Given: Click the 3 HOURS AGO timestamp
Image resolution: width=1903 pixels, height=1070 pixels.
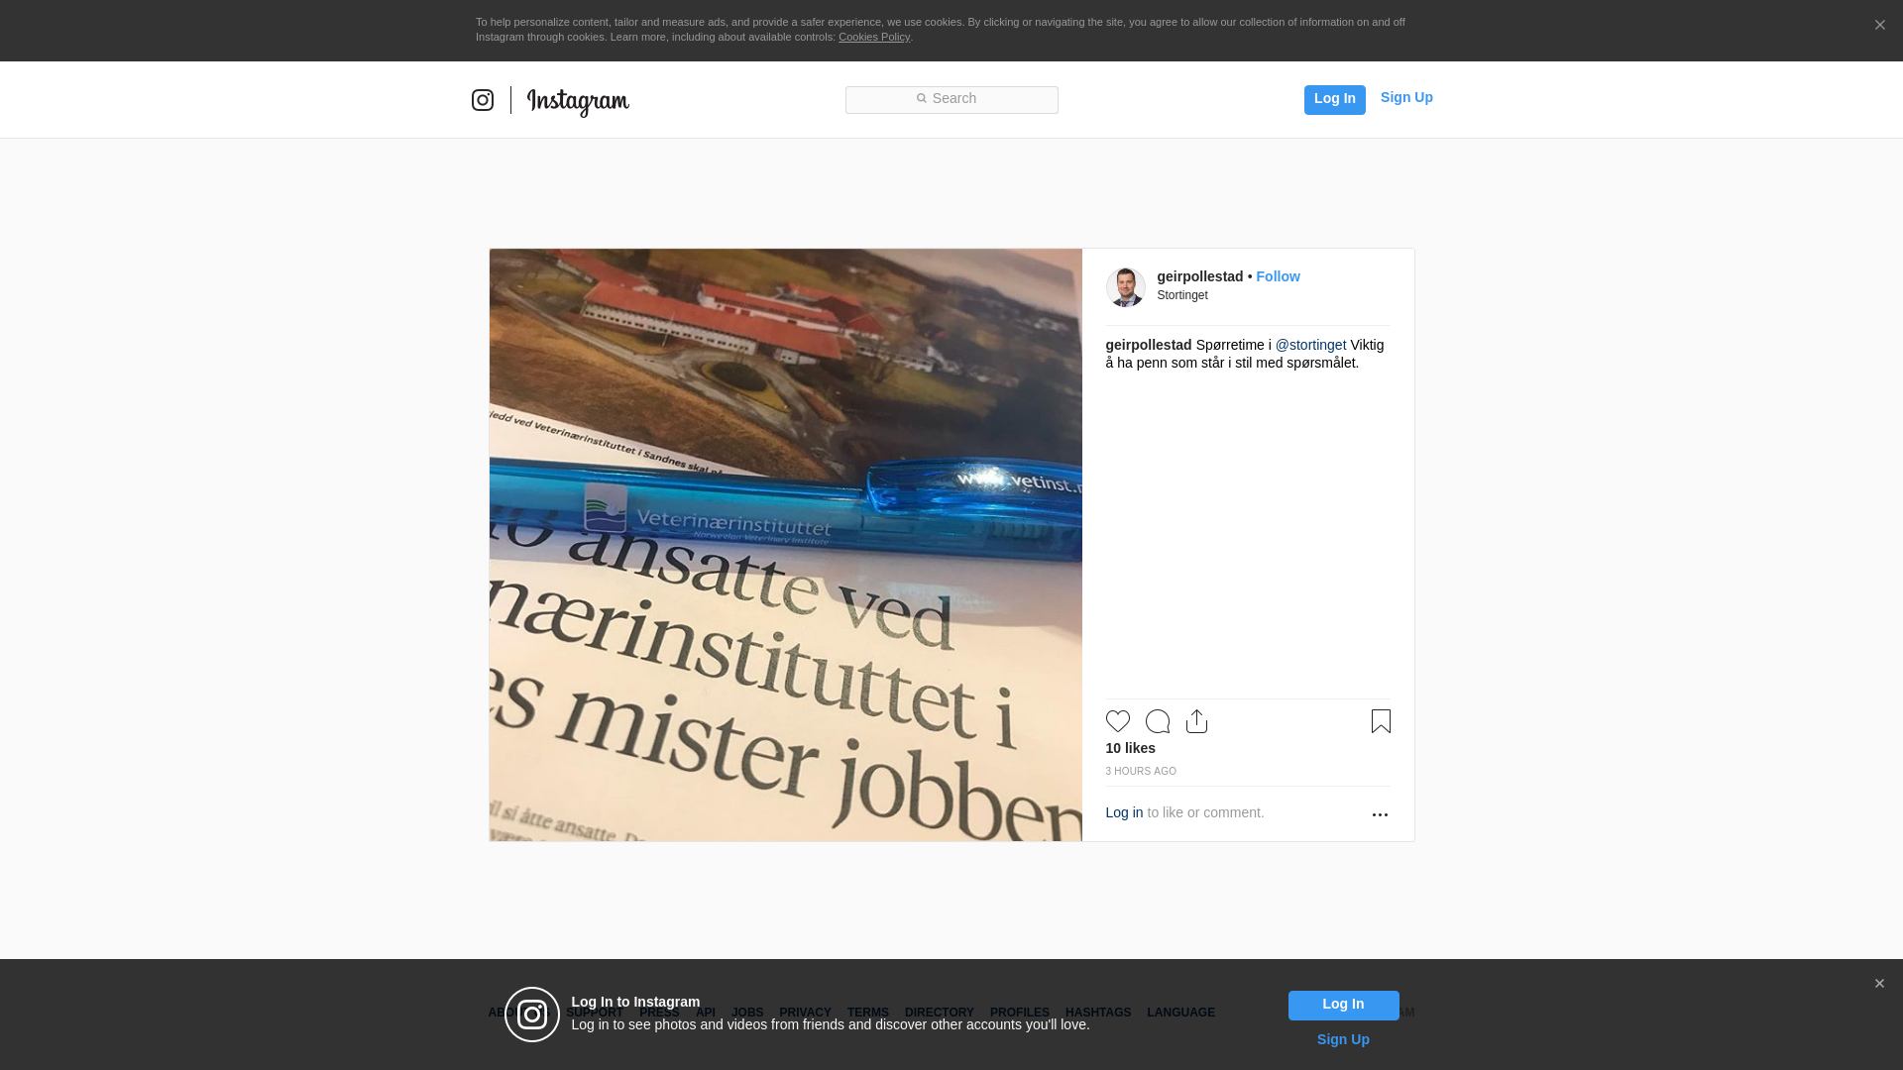Looking at the screenshot, I should pos(1141,771).
